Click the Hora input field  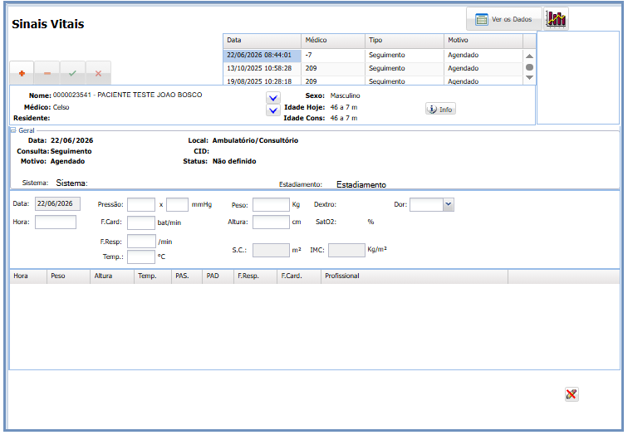tap(56, 222)
